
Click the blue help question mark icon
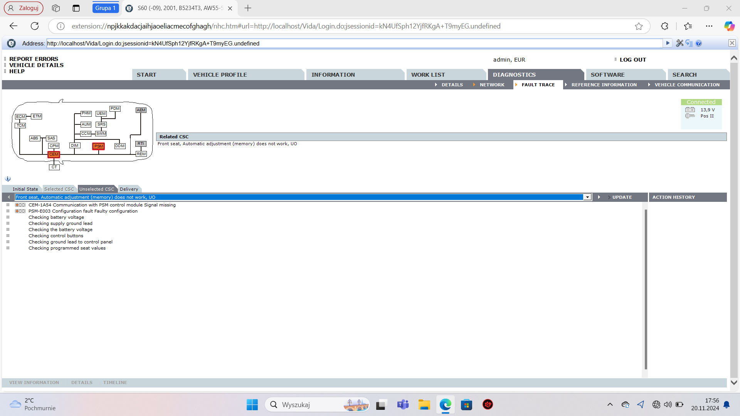tap(699, 43)
